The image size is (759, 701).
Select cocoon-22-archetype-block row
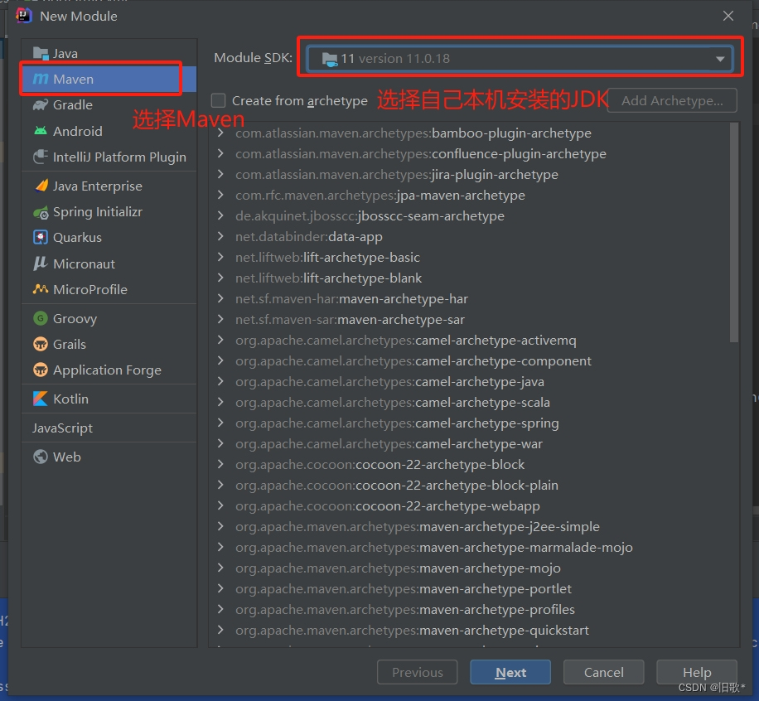[x=470, y=464]
